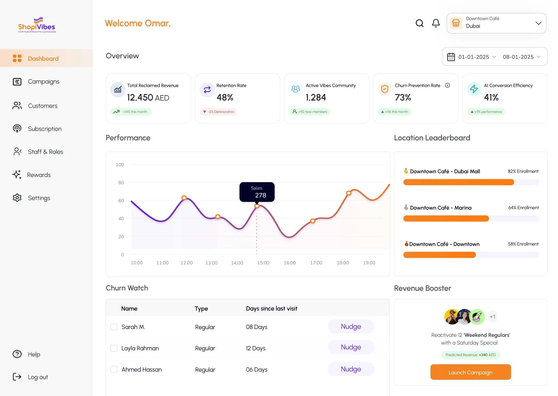Click the silver medal beside Marina
The width and height of the screenshot is (558, 396).
point(406,207)
